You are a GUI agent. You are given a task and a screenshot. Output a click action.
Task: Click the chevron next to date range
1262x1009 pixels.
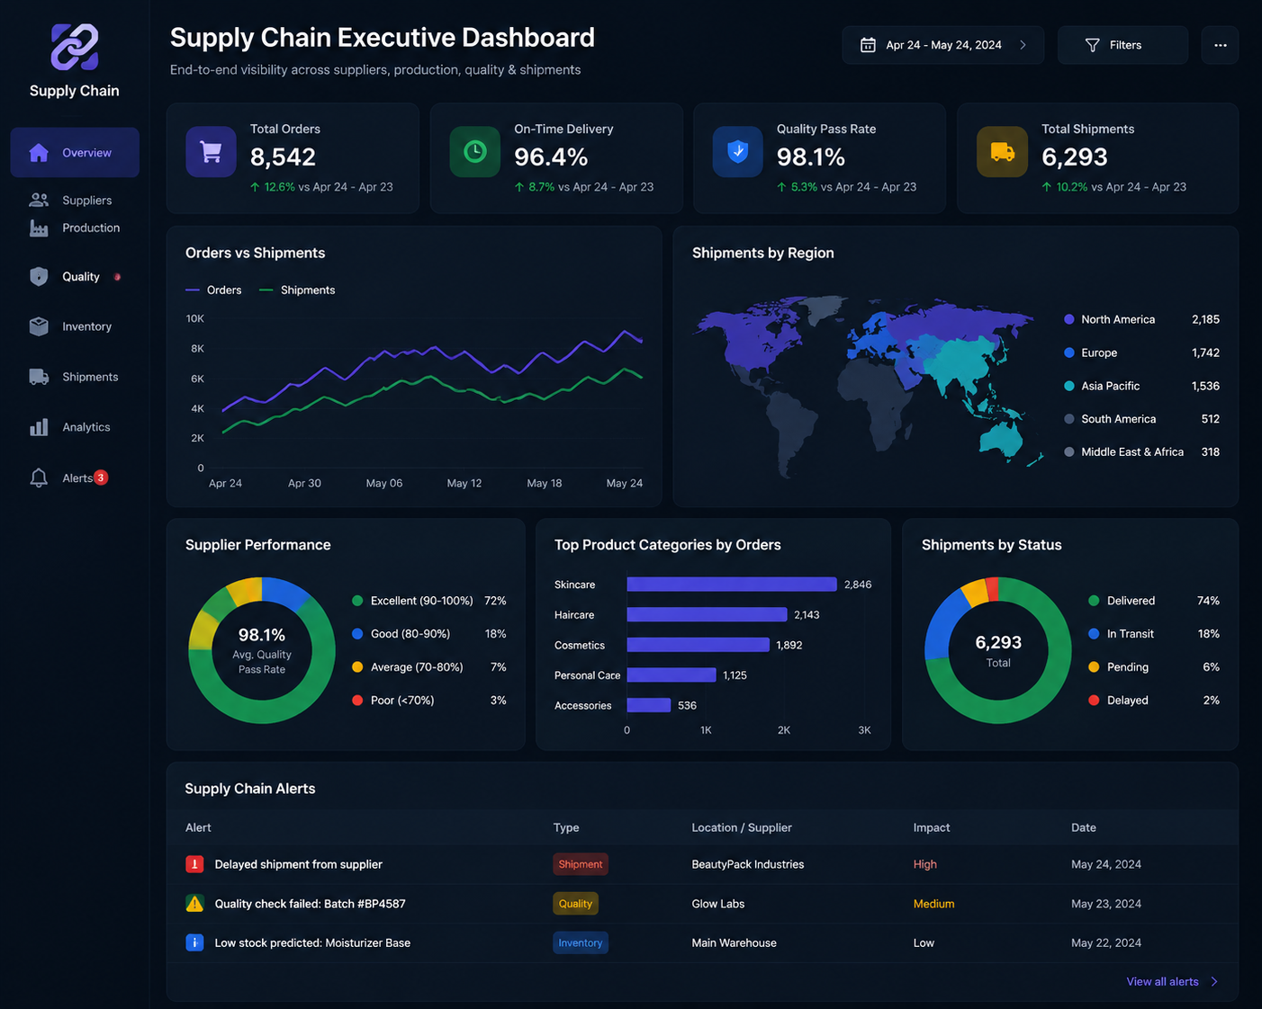click(x=1023, y=45)
